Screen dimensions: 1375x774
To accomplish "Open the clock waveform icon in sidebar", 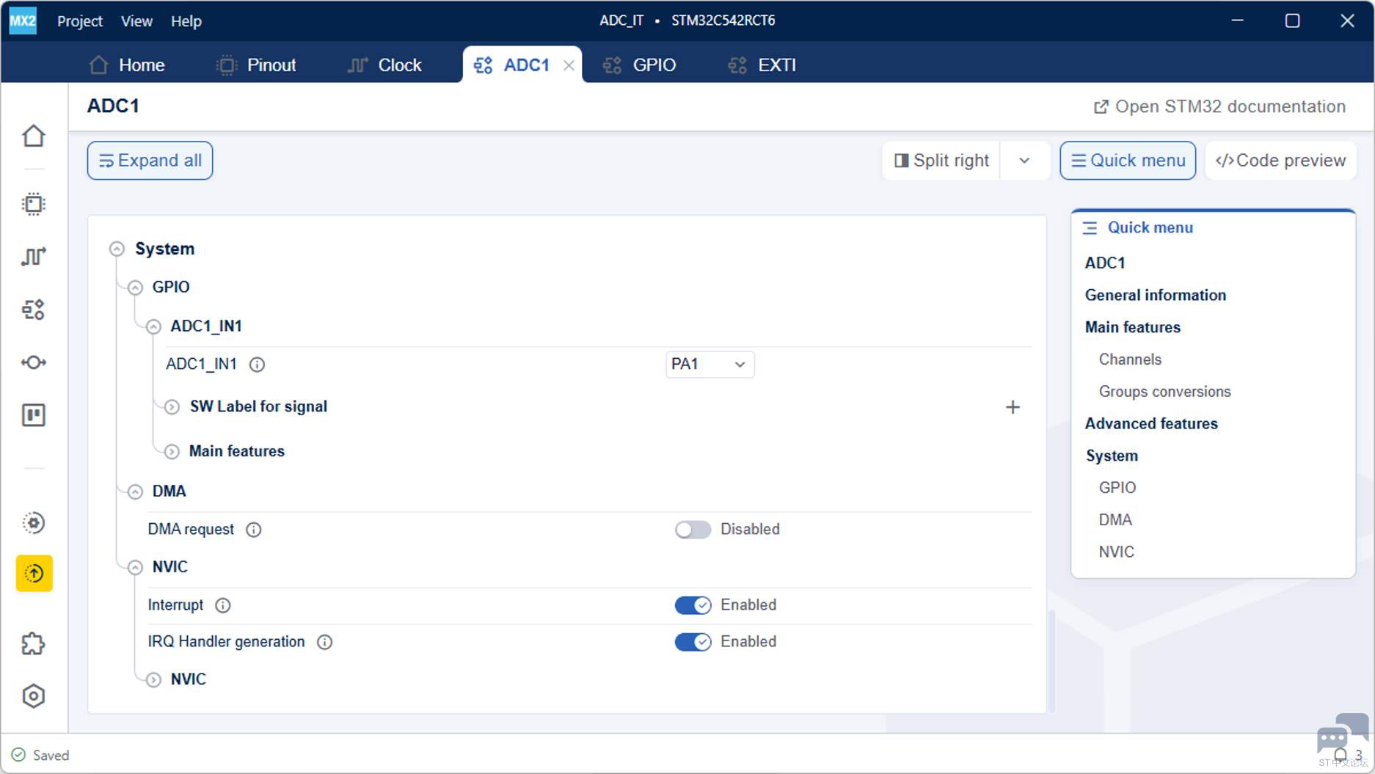I will tap(34, 257).
